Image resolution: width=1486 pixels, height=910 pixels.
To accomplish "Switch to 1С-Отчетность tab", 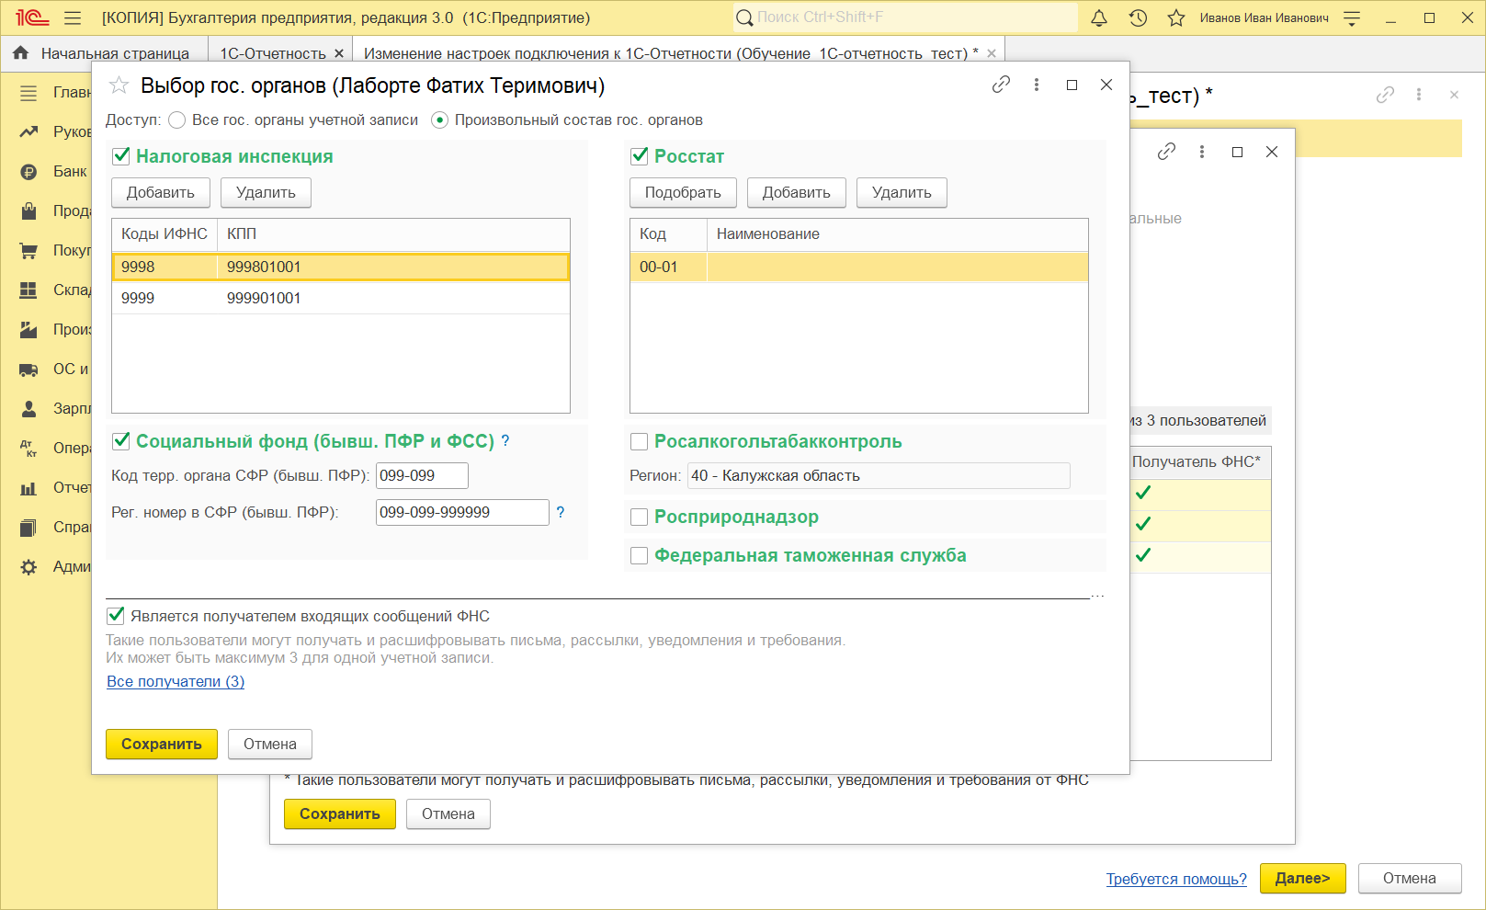I will coord(273,53).
